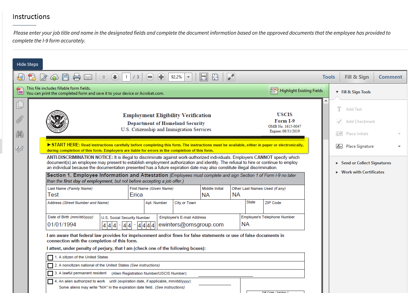The width and height of the screenshot is (409, 293).
Task: Open the Tools pane tab
Action: (x=328, y=77)
